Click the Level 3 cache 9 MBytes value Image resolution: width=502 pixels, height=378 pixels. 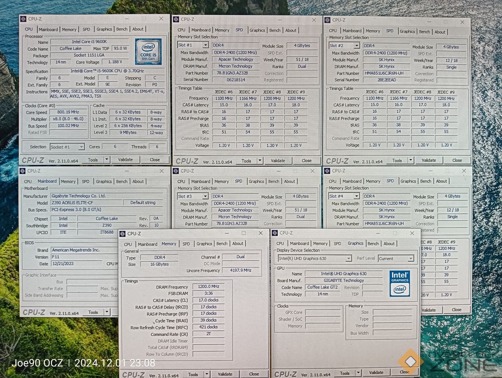128,133
